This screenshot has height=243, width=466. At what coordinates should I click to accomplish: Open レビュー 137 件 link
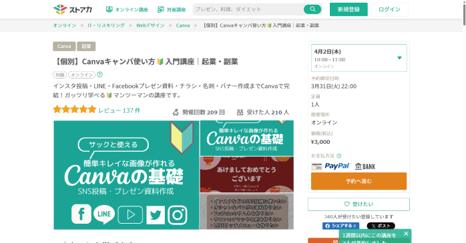(120, 111)
